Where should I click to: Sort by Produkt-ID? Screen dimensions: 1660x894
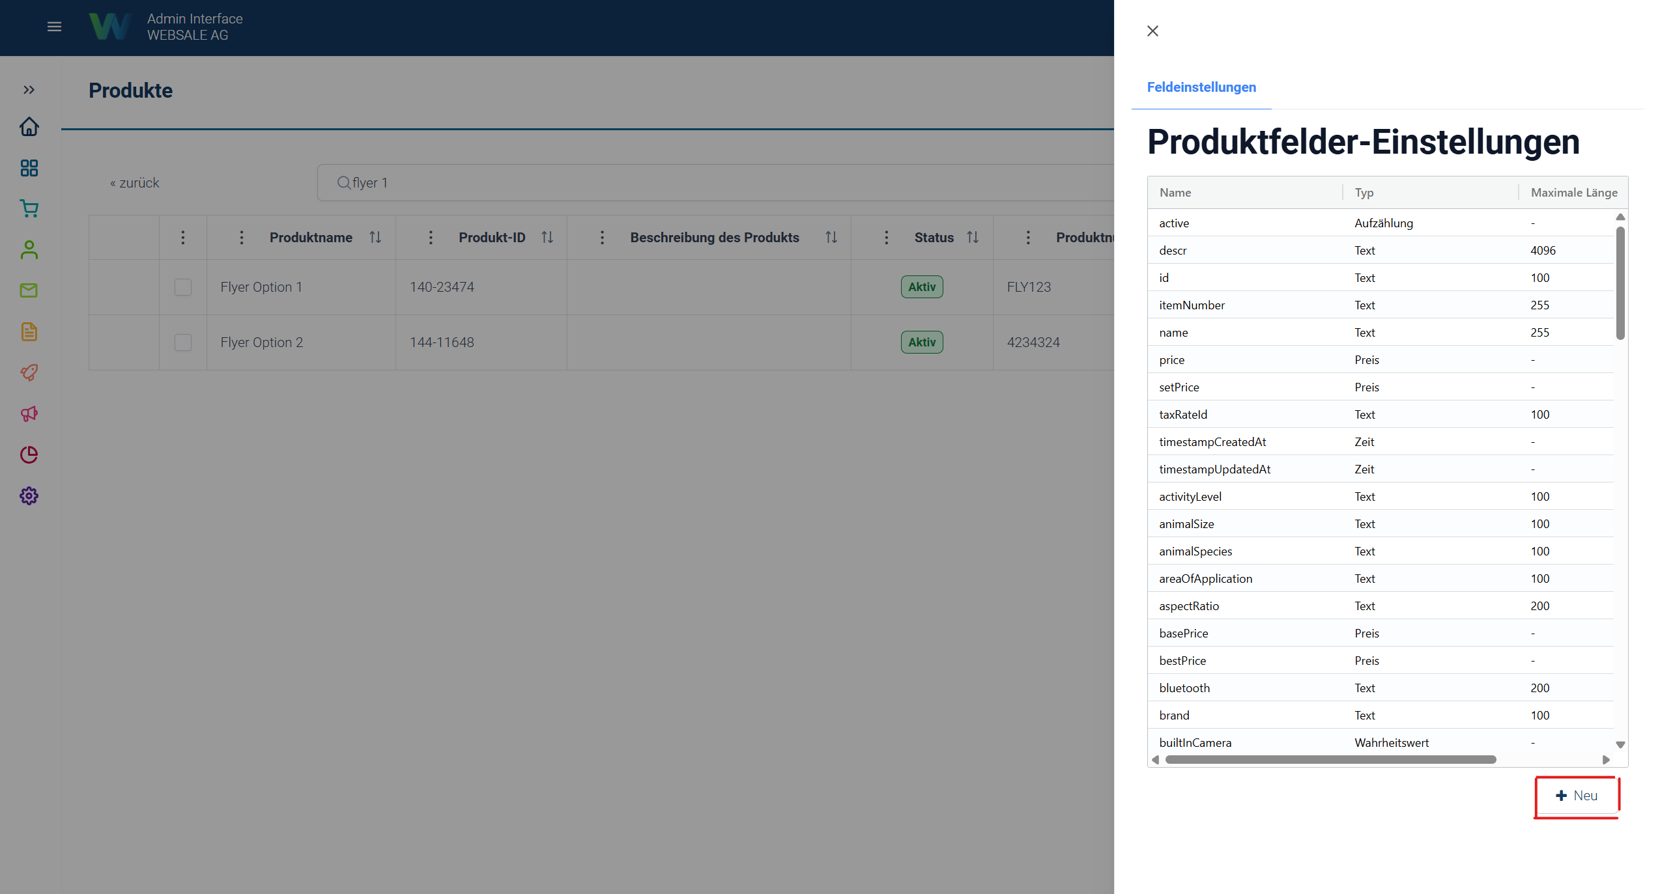547,238
